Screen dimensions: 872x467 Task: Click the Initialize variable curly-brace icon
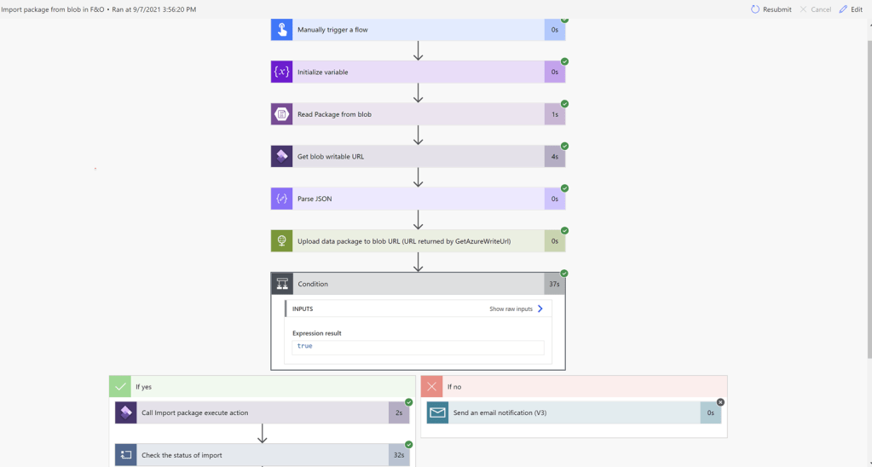[x=282, y=72]
